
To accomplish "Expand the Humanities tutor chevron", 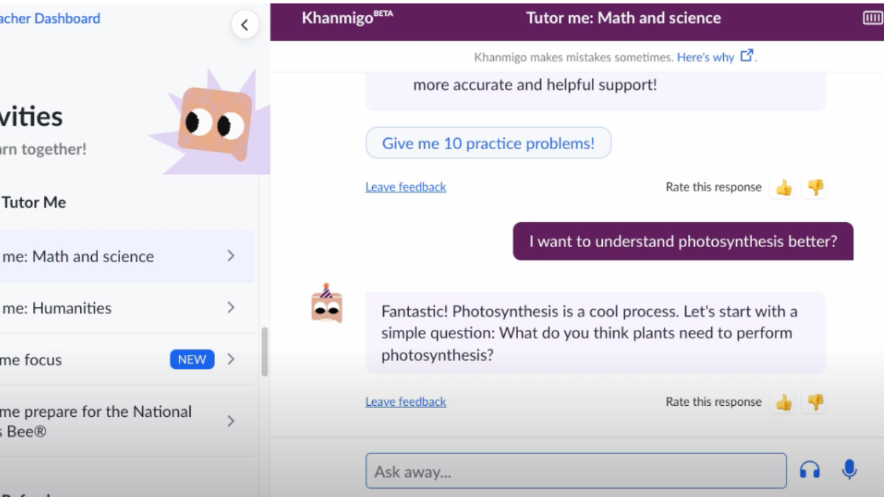I will (231, 308).
